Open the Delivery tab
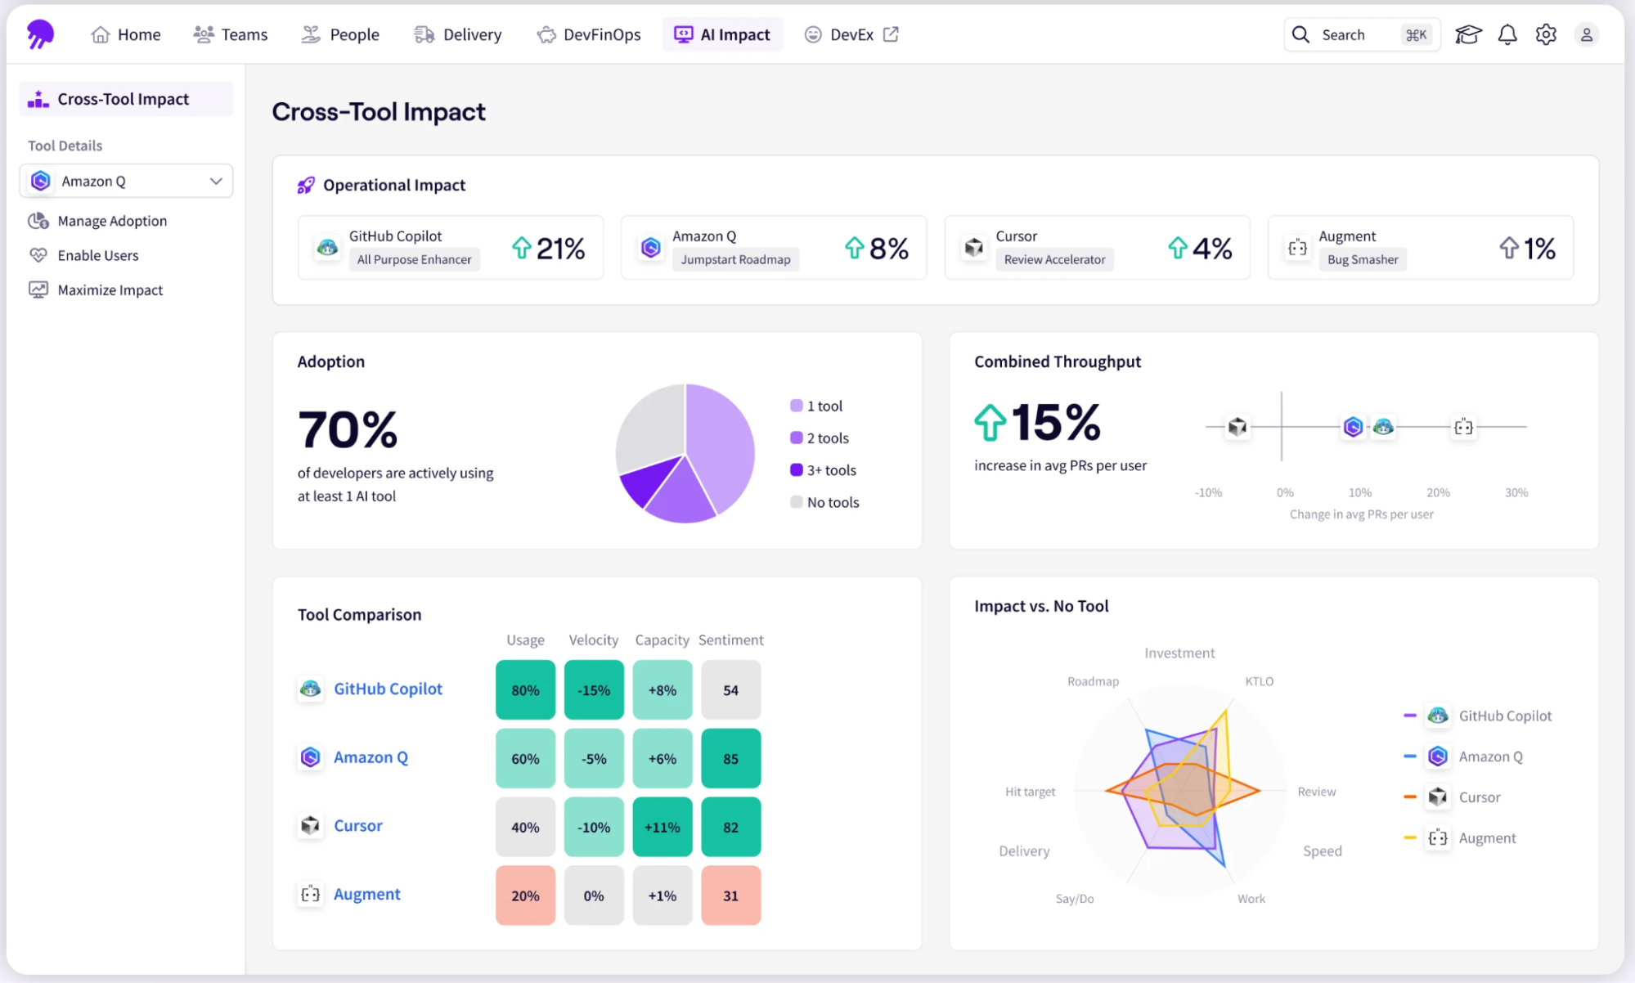This screenshot has height=983, width=1635. pos(457,34)
